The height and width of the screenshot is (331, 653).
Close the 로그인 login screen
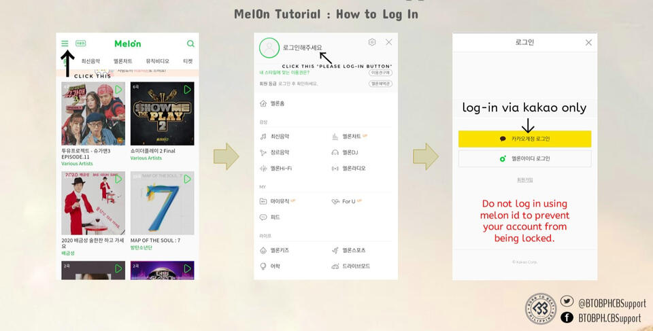coord(588,42)
